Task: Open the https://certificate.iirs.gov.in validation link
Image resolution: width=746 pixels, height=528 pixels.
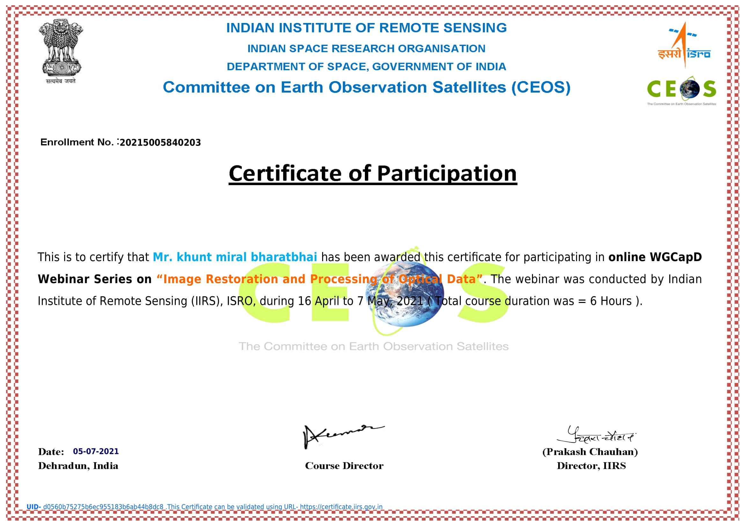Action: click(x=341, y=507)
